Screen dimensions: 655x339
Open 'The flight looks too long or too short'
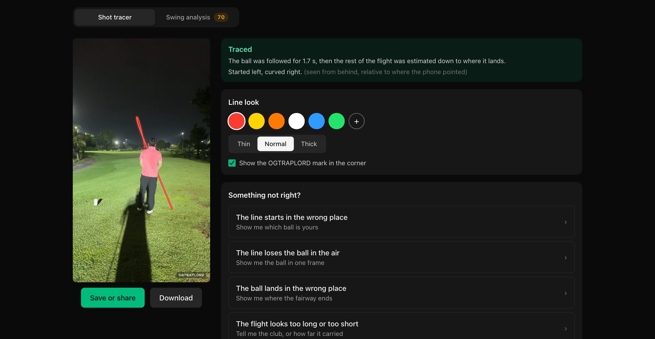click(x=401, y=326)
